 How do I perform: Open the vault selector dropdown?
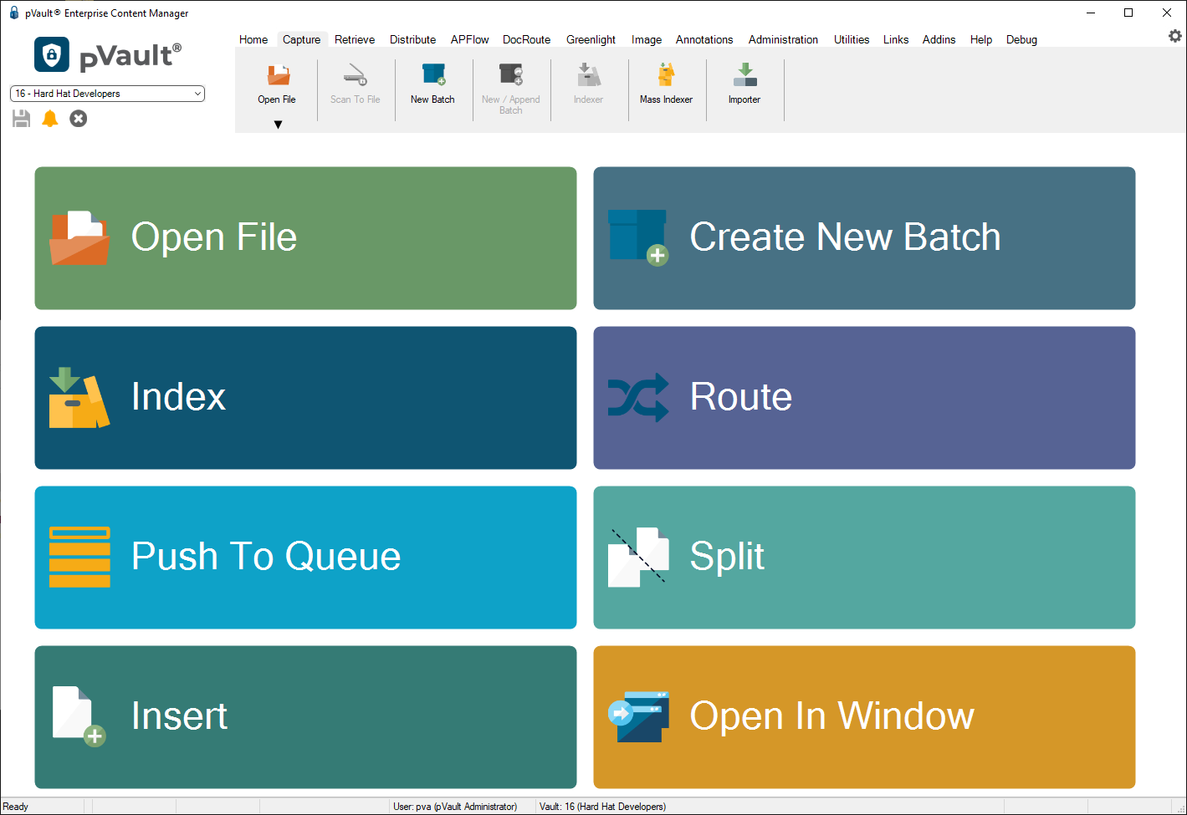coord(107,94)
